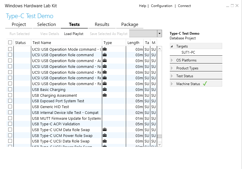Sort by the Status column header

click(22, 43)
